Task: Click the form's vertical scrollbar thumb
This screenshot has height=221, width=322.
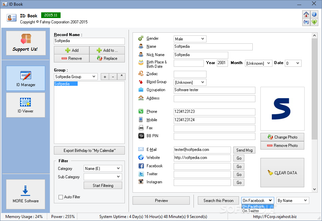Action: (314, 89)
